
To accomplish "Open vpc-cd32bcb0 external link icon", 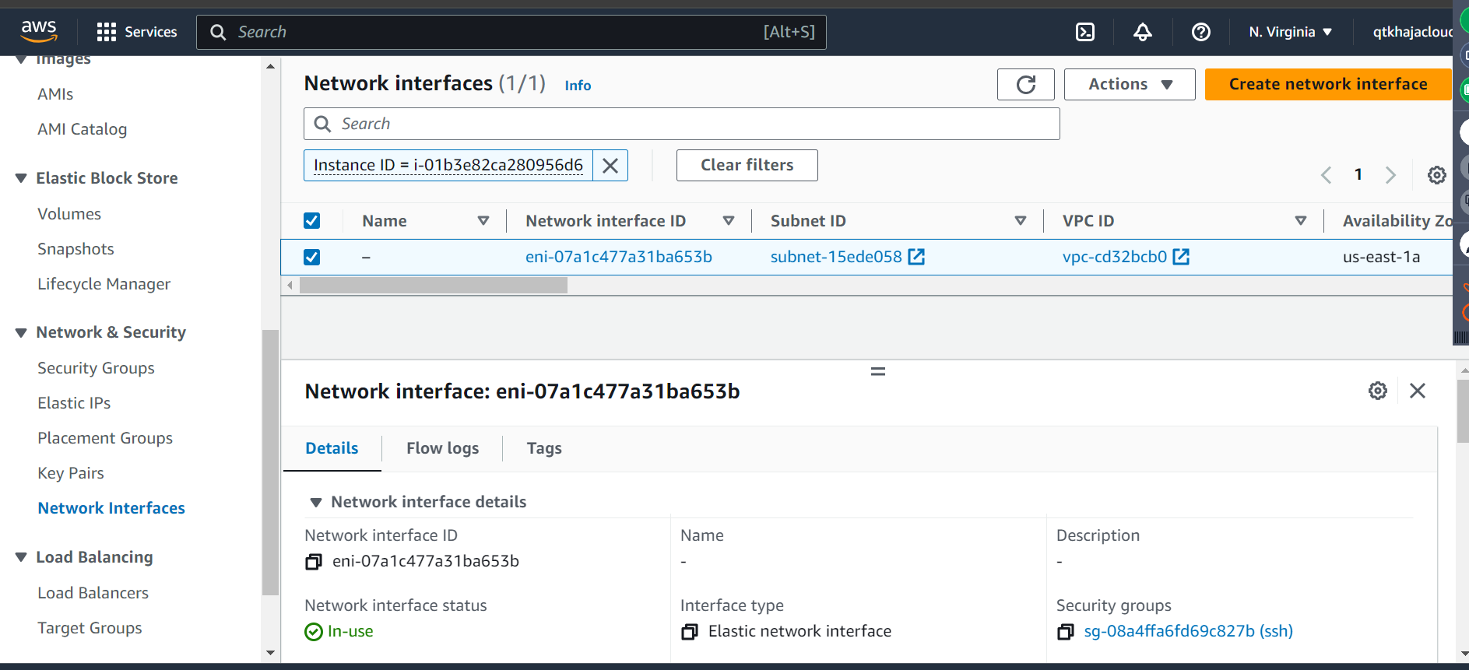I will pos(1181,257).
